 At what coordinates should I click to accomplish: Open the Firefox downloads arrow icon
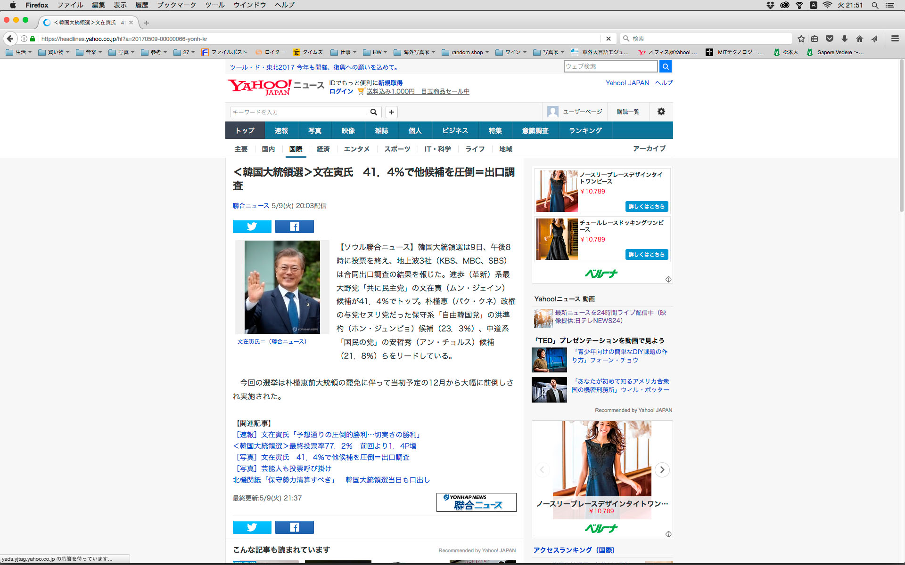(845, 39)
